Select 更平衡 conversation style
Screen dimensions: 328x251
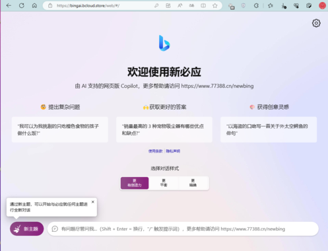164,183
